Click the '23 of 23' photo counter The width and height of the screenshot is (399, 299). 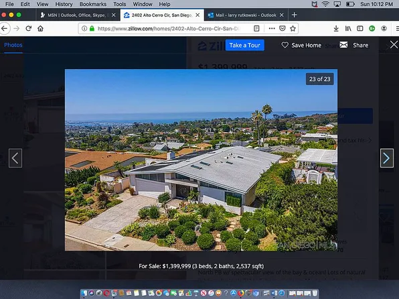(319, 79)
